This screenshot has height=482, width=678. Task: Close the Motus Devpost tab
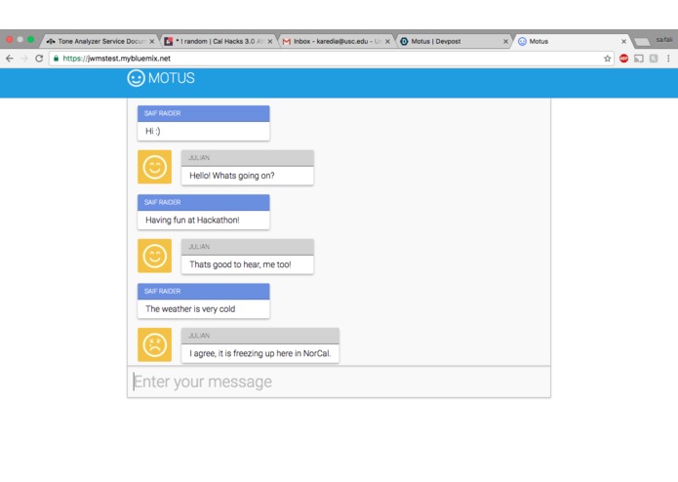pos(505,42)
